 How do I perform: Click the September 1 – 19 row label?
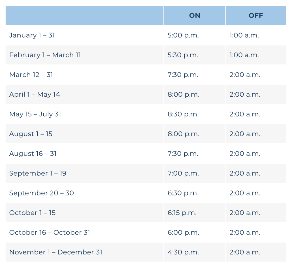click(x=38, y=173)
